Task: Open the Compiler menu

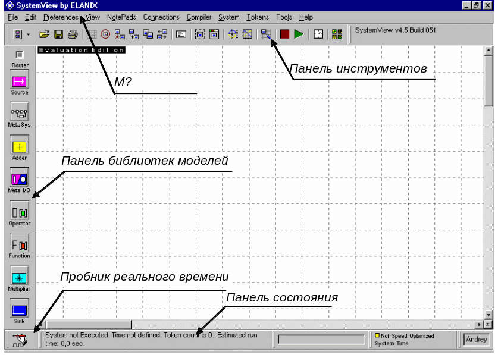Action: pyautogui.click(x=199, y=17)
